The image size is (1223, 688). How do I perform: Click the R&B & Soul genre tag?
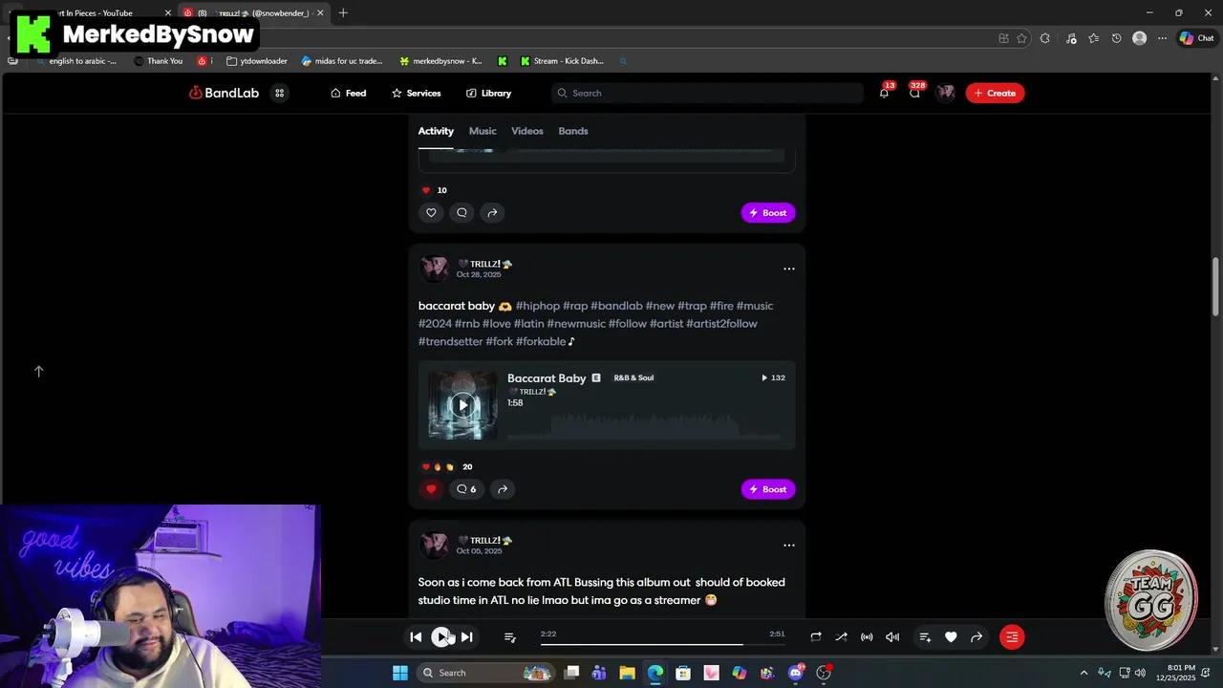pos(633,377)
